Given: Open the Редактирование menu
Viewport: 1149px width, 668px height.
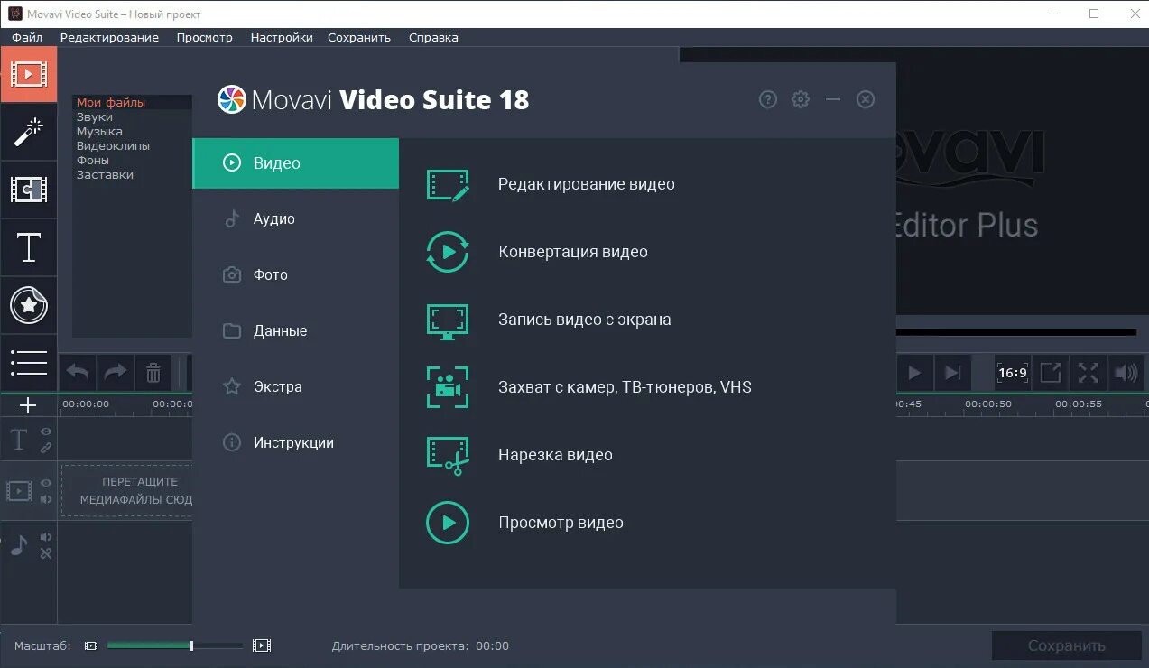Looking at the screenshot, I should tap(109, 38).
